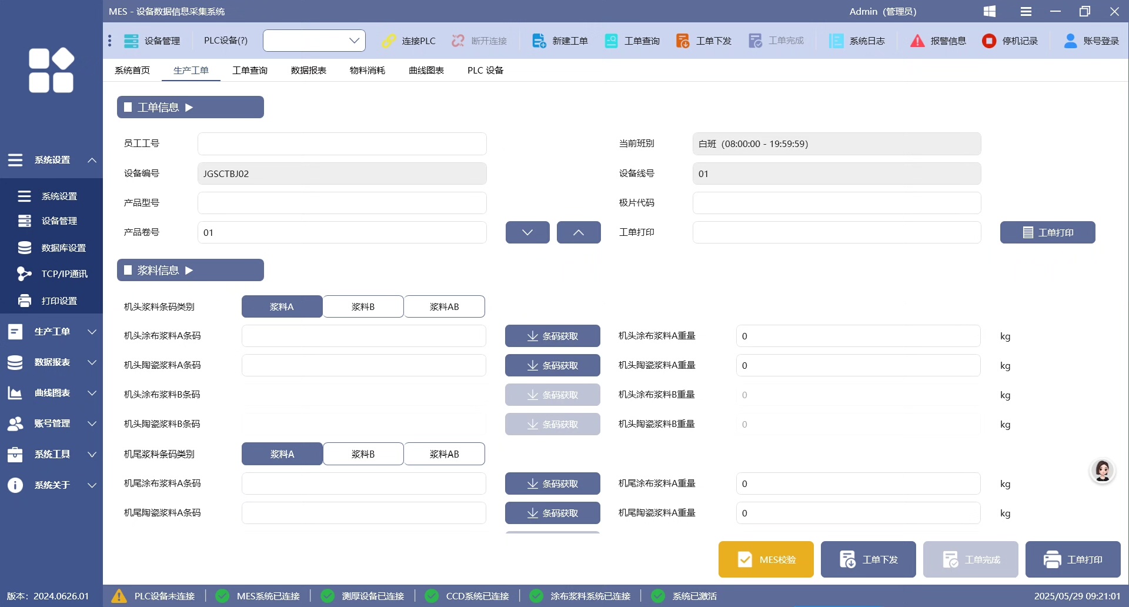
Task: Click the yellow MES校验 button
Action: pos(766,559)
